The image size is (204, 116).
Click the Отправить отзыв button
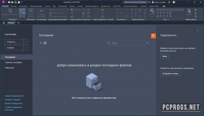pos(170,74)
